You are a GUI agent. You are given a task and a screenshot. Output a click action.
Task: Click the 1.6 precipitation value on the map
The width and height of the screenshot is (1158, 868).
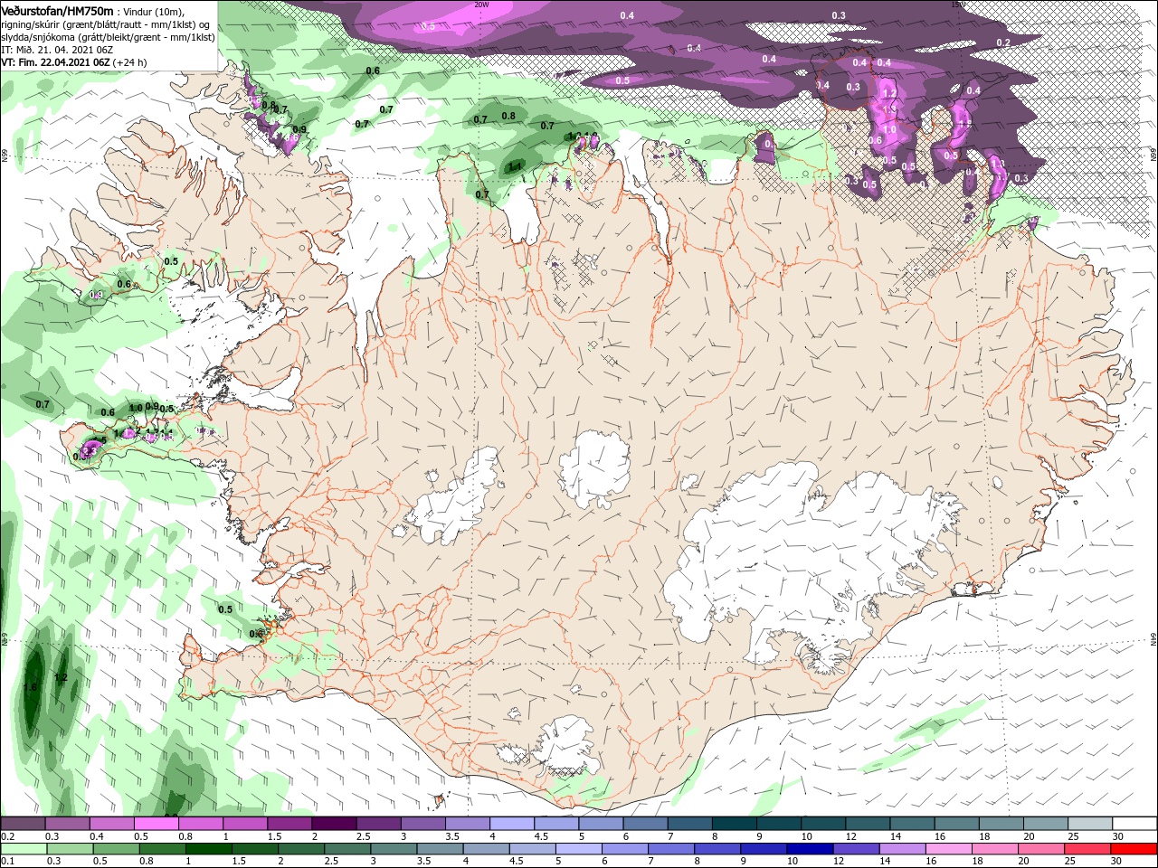tap(30, 687)
